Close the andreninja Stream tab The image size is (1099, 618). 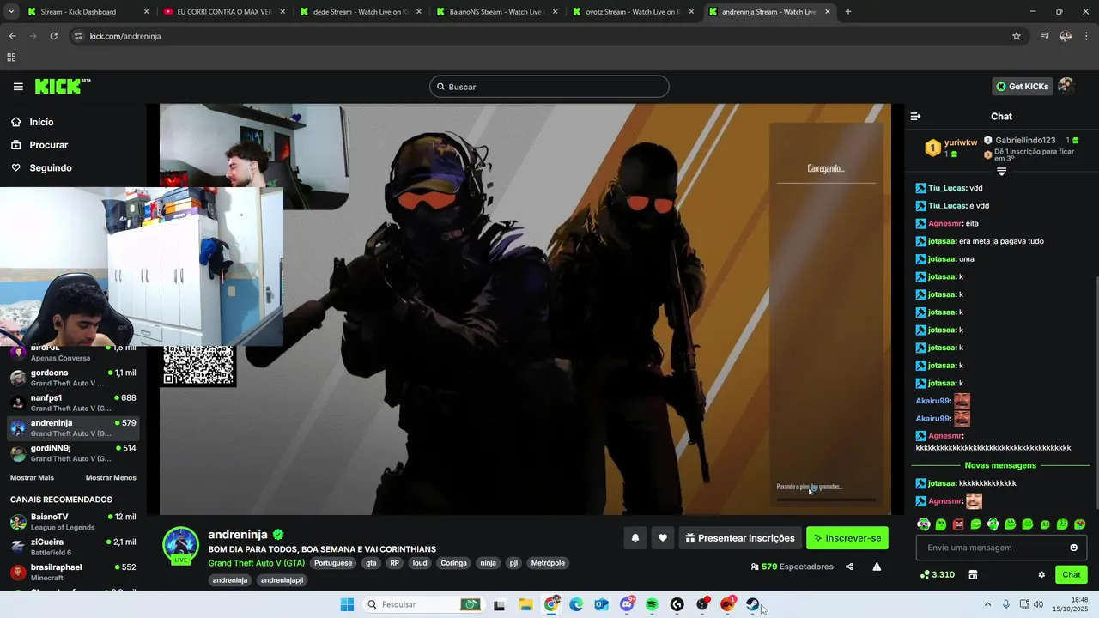click(828, 12)
